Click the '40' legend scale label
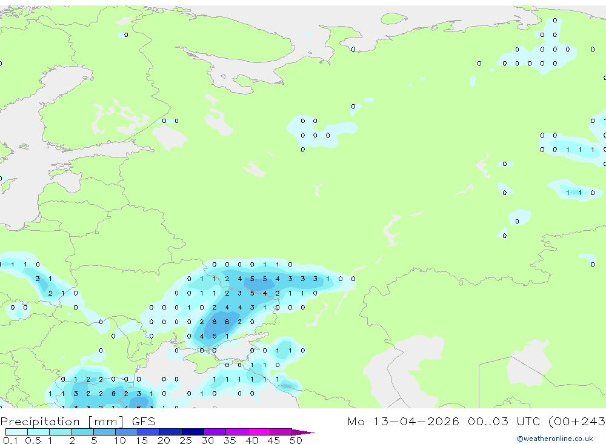 pyautogui.click(x=251, y=440)
